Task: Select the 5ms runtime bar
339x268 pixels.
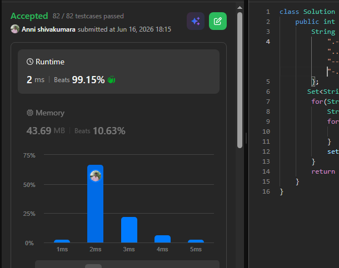Action: (x=196, y=241)
